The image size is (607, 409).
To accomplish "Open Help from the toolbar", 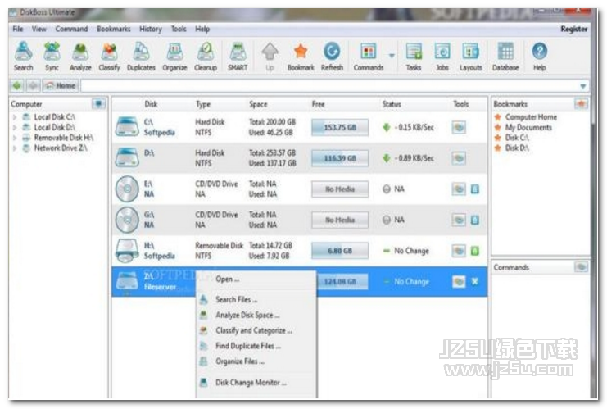I will [539, 57].
